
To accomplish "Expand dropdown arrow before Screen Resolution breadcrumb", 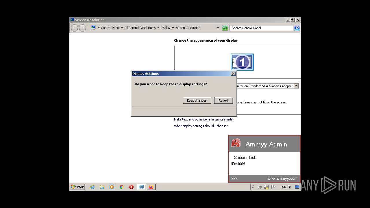I will (x=173, y=28).
